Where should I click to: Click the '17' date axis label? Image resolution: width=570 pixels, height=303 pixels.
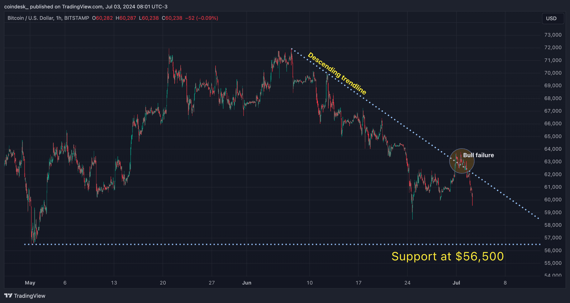(x=359, y=283)
